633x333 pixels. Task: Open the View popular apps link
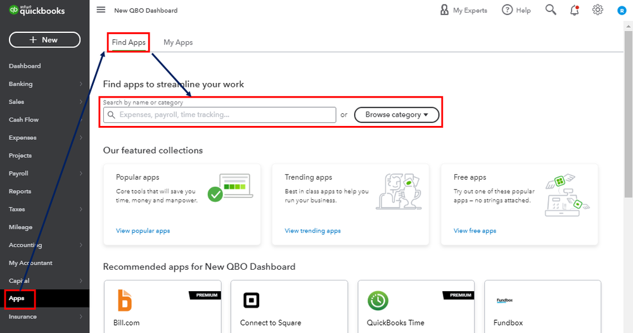coord(143,231)
